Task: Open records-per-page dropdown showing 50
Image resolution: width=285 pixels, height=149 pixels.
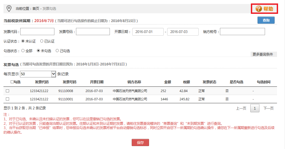Action: coord(38,74)
